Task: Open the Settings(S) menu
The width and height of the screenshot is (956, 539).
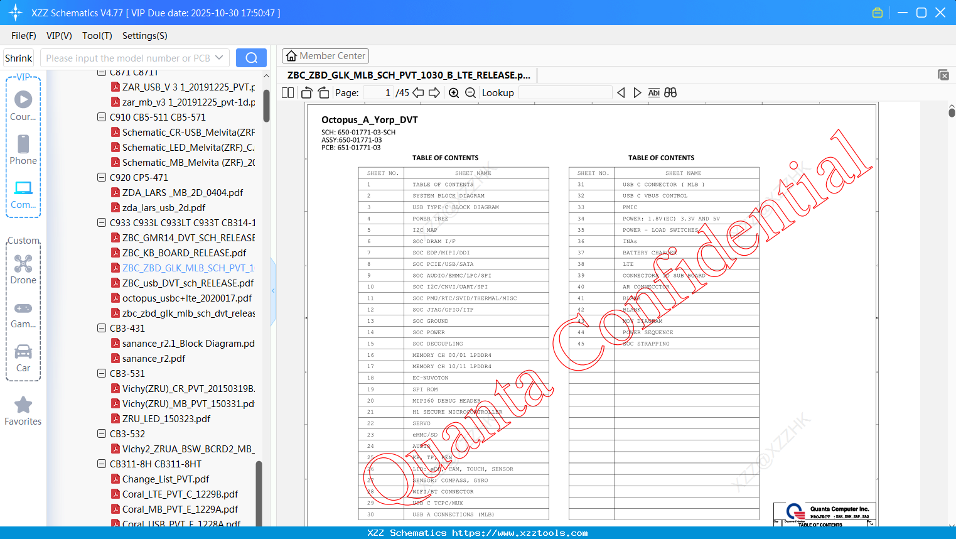Action: [x=145, y=36]
